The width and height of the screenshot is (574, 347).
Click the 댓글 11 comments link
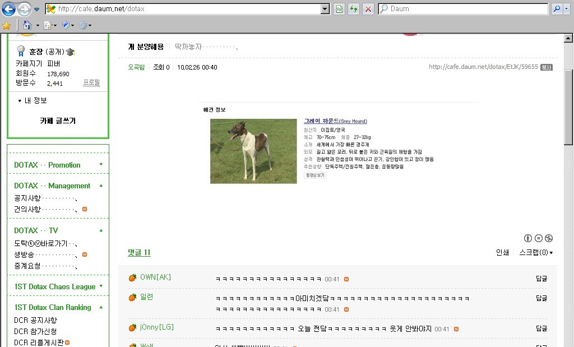[x=139, y=253]
